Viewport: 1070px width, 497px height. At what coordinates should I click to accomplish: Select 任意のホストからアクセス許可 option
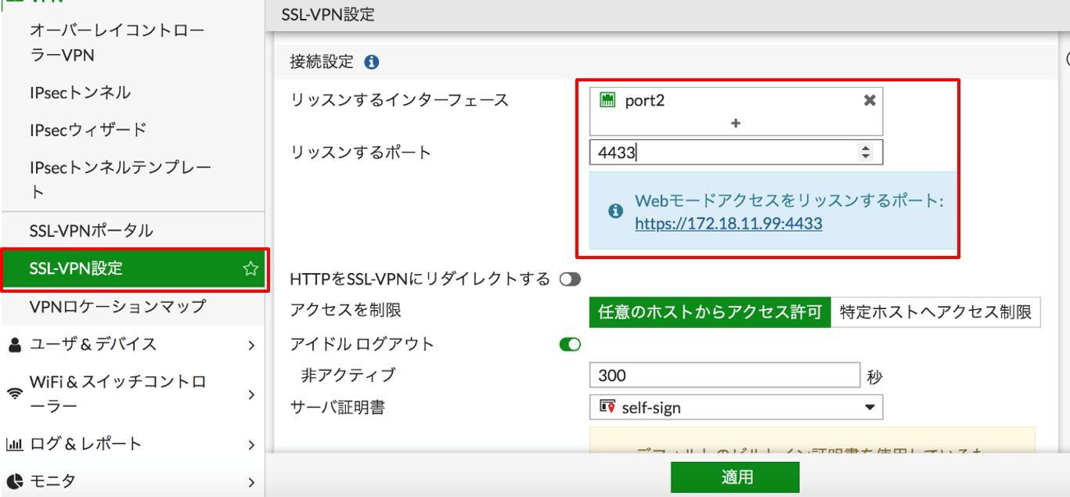[x=710, y=312]
